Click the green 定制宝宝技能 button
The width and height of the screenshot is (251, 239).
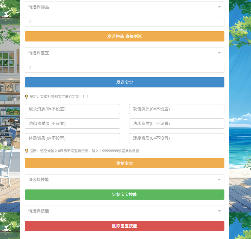[x=124, y=195]
